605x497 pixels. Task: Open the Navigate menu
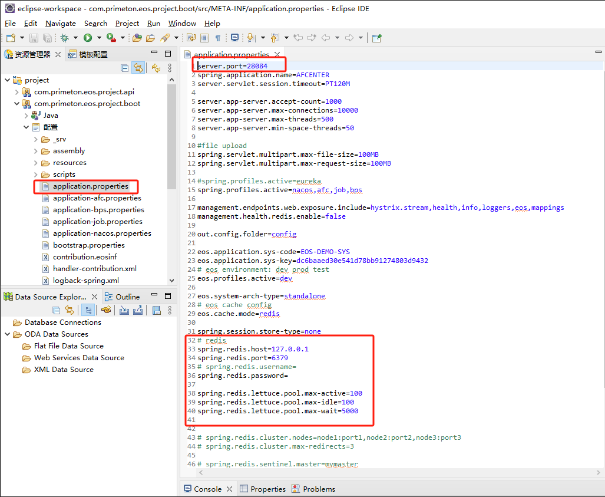pos(60,24)
